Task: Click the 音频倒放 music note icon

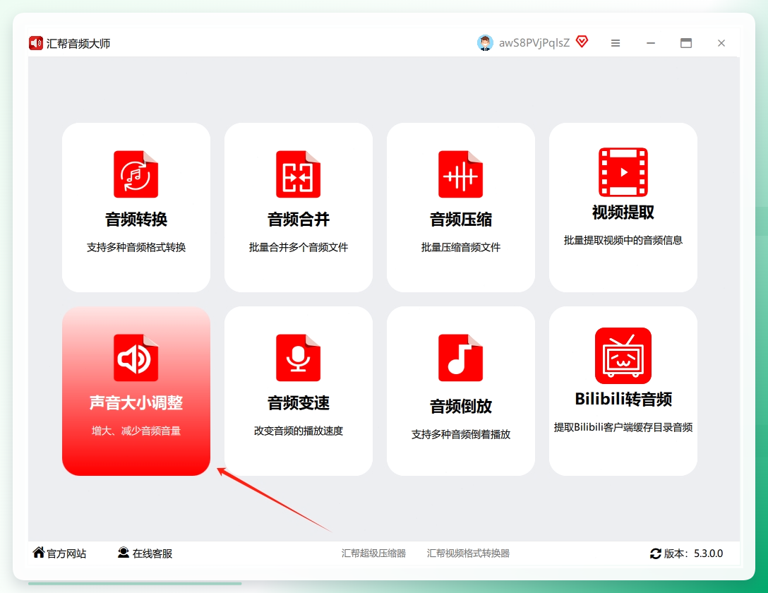Action: [x=460, y=358]
